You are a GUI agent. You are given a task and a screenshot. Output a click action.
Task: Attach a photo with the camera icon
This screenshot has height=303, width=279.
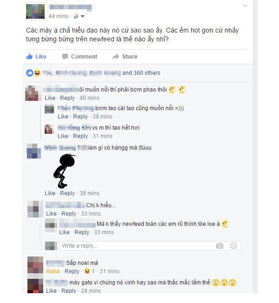pyautogui.click(x=219, y=246)
